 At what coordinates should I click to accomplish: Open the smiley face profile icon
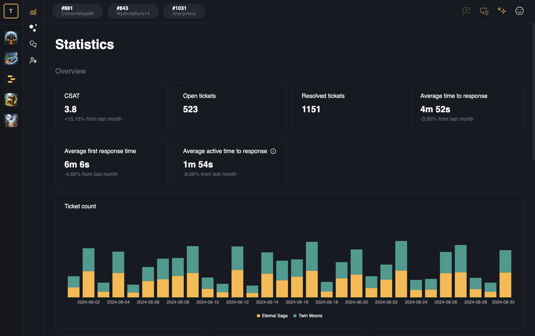pyautogui.click(x=520, y=11)
